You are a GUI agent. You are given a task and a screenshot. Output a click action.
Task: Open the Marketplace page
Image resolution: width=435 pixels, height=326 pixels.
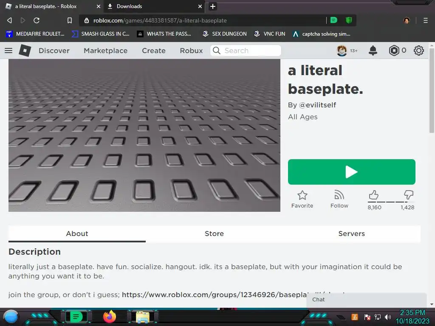[106, 51]
